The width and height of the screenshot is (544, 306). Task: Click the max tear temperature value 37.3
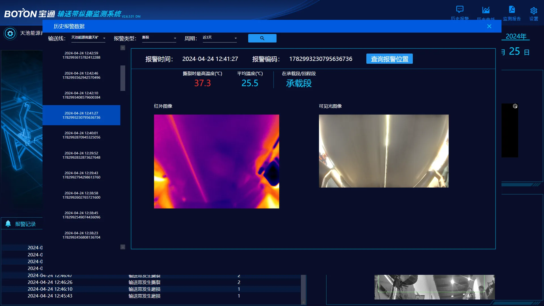pyautogui.click(x=202, y=83)
